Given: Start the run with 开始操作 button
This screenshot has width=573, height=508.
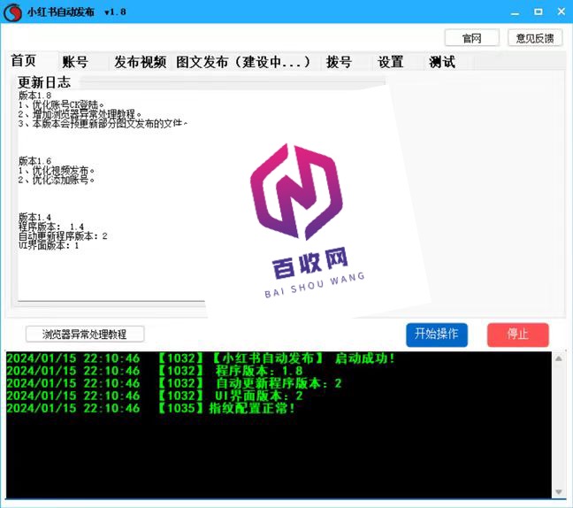Looking at the screenshot, I should (x=437, y=335).
